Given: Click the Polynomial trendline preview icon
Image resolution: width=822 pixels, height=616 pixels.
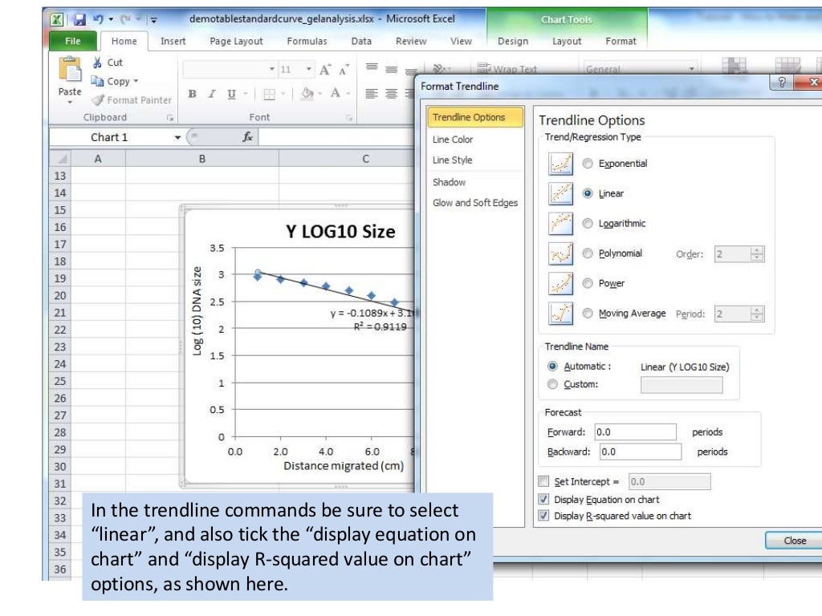Looking at the screenshot, I should 560,254.
